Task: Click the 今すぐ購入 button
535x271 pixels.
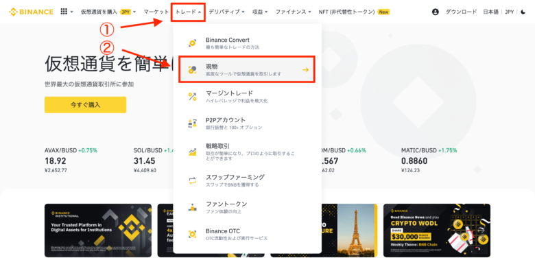Action: pyautogui.click(x=85, y=105)
